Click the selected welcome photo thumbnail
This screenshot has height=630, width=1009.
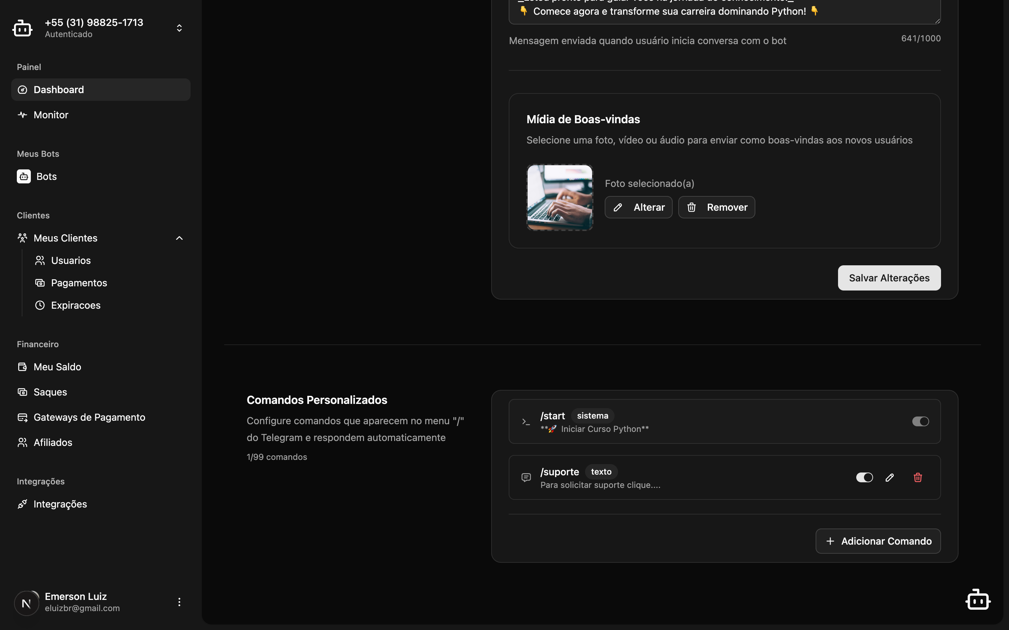pos(560,197)
